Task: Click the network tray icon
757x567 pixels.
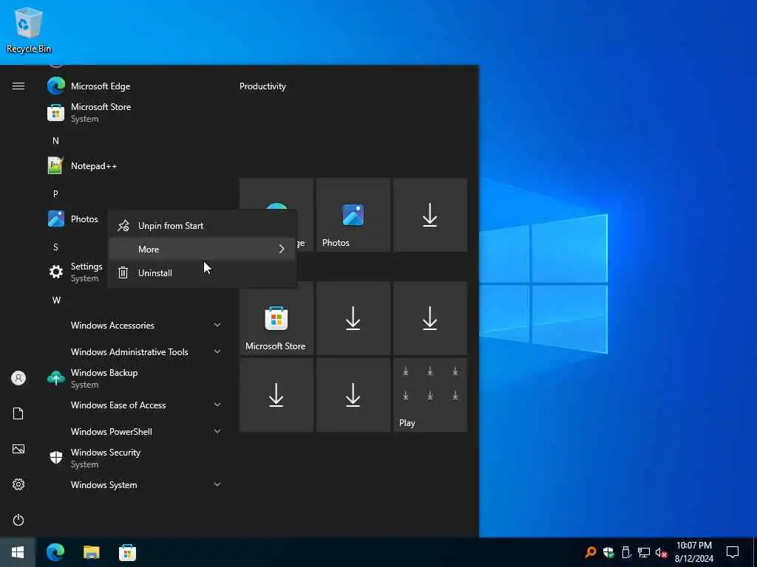Action: tap(644, 552)
